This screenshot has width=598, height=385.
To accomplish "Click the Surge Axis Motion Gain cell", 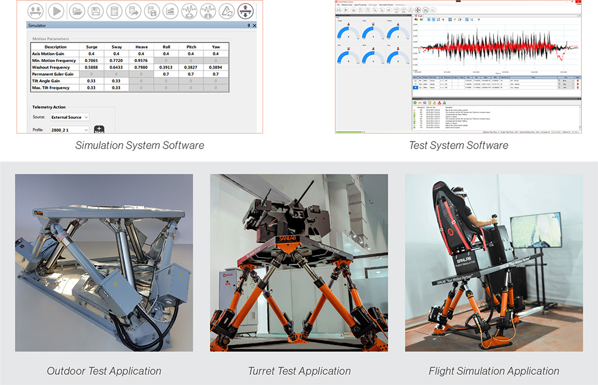I will point(91,54).
